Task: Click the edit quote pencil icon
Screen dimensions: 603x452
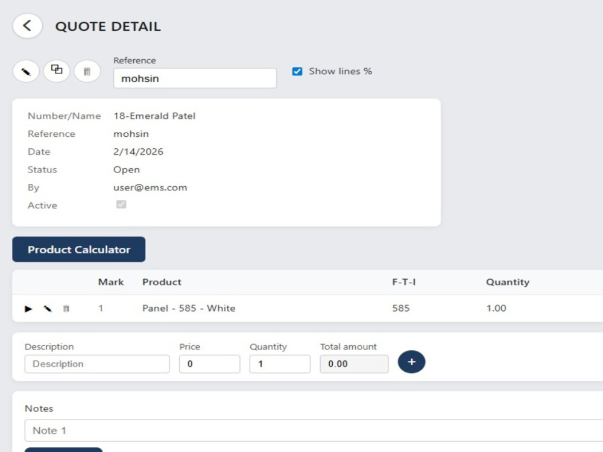Action: (26, 72)
